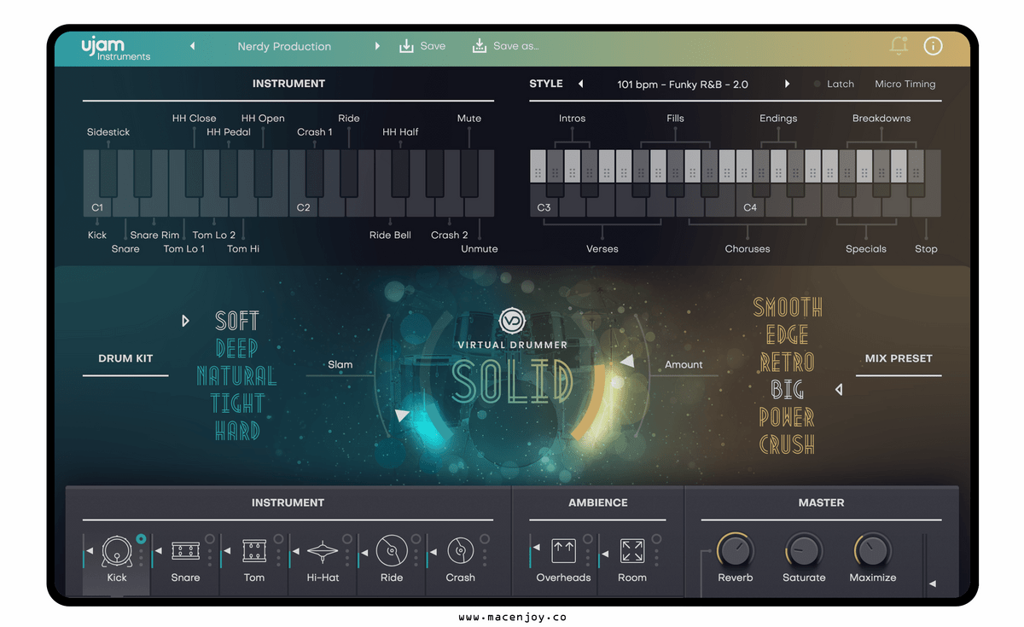
Task: Click the Save as icon
Action: 480,46
